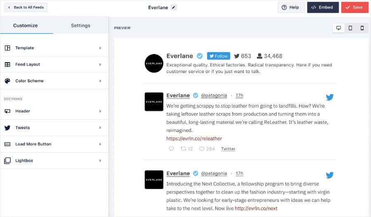Viewport: 371px width, 217px height.
Task: Switch to tablet preview mode
Action: (x=350, y=28)
